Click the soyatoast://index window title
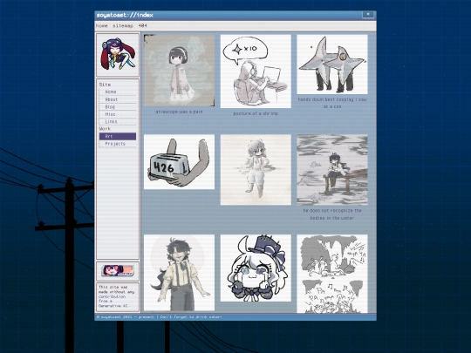 pyautogui.click(x=125, y=15)
